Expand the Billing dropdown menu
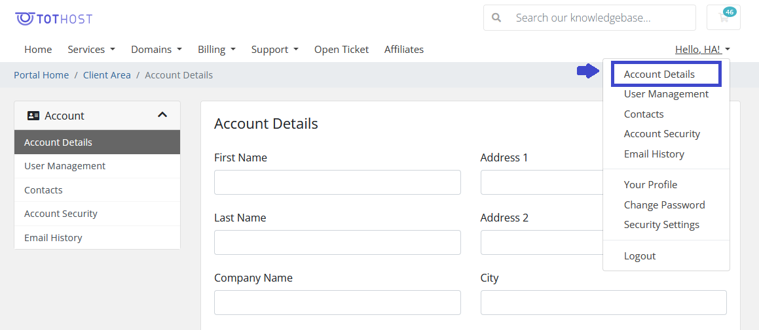 [x=216, y=49]
